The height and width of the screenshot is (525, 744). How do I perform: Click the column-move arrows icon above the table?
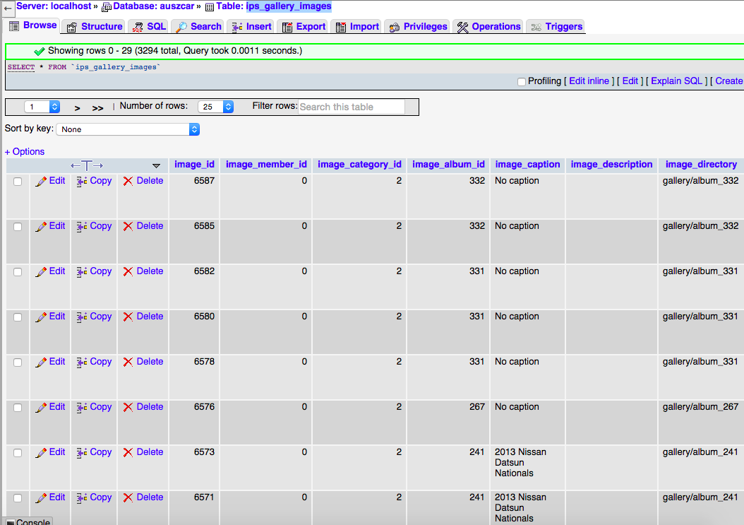tap(87, 165)
